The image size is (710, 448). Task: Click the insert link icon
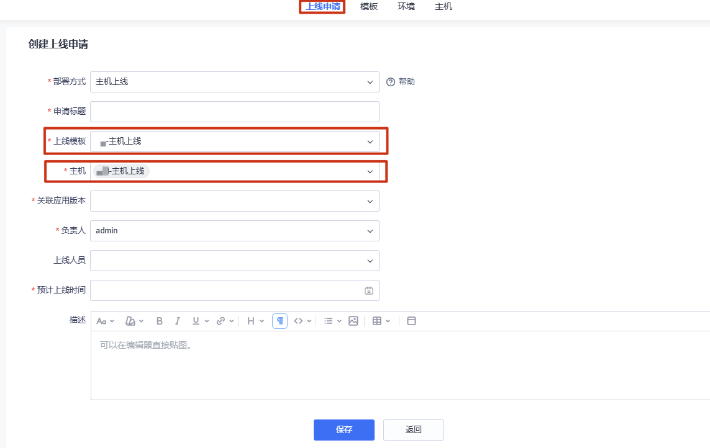click(x=221, y=321)
